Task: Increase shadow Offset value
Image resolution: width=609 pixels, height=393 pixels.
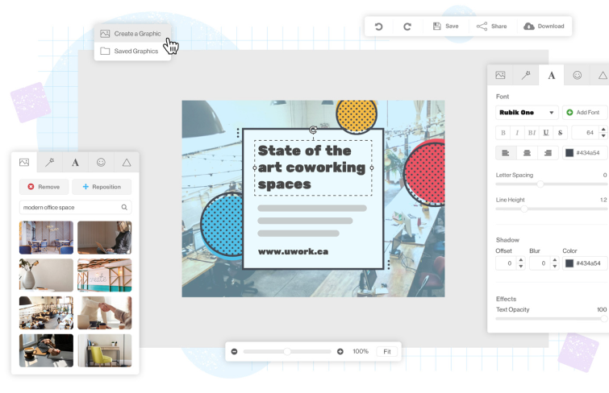Action: (x=521, y=260)
